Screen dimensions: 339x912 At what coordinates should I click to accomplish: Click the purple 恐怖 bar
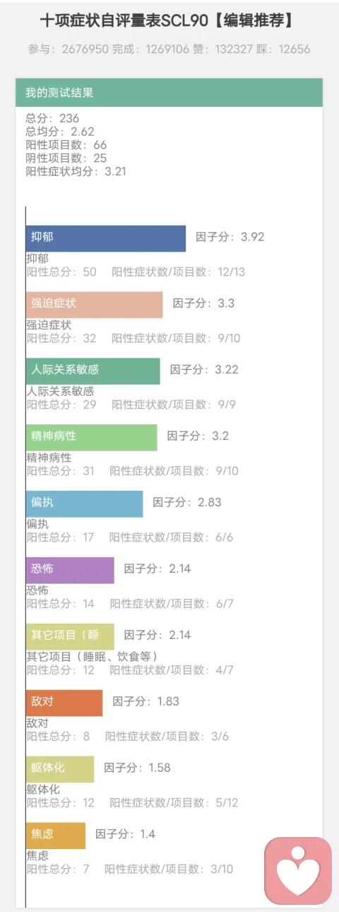(70, 571)
